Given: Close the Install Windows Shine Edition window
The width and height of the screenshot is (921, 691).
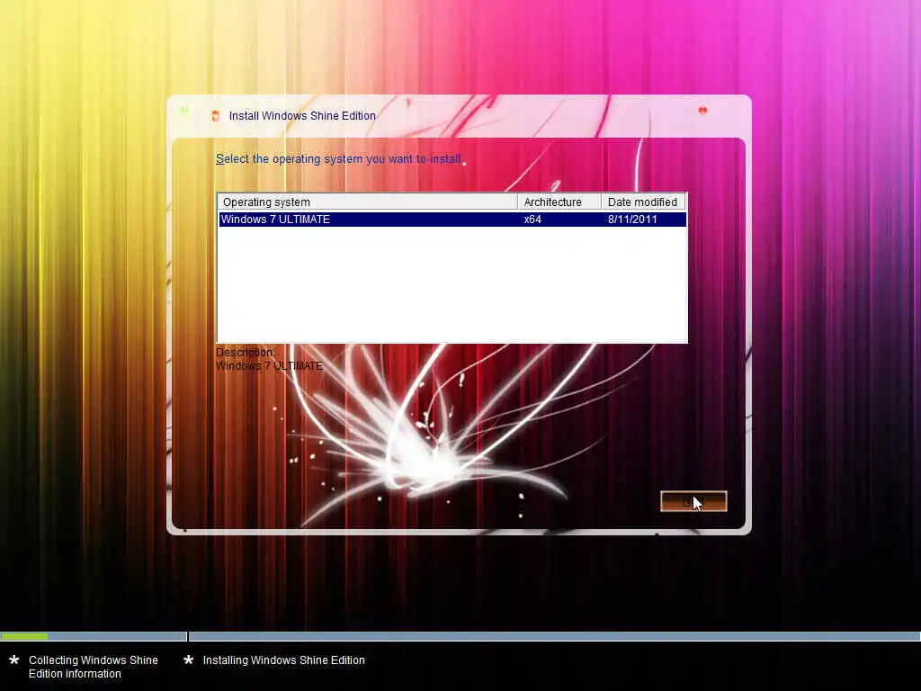Looking at the screenshot, I should pos(702,111).
